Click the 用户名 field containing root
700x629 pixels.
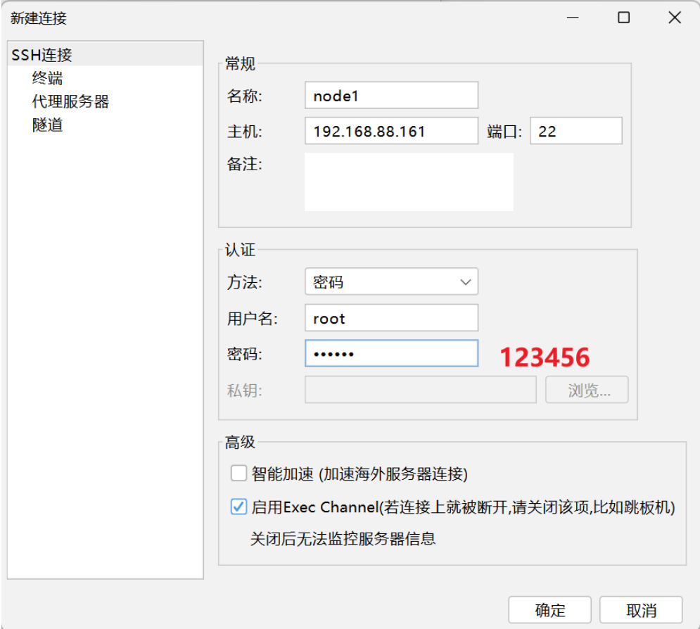tap(391, 318)
